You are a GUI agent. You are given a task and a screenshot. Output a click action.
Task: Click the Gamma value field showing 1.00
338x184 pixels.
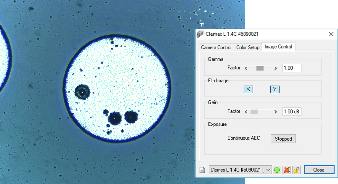(292, 68)
